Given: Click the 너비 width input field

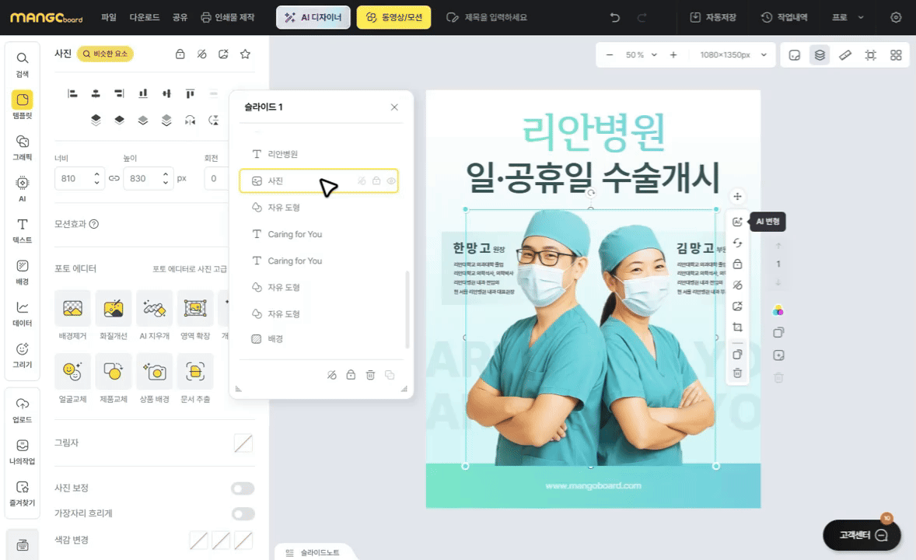Looking at the screenshot, I should pos(72,178).
